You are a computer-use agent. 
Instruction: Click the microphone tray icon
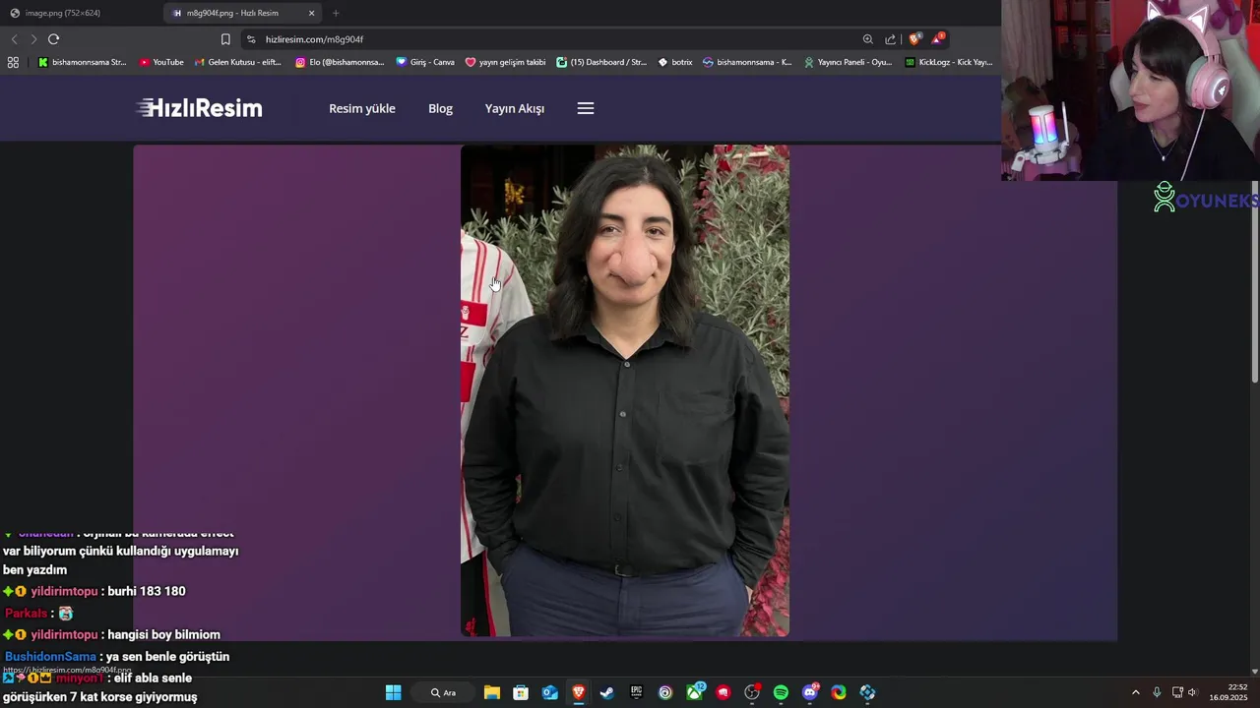(1157, 692)
